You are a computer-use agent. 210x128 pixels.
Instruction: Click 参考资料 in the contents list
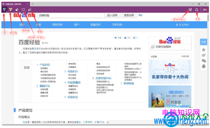[x=72, y=64]
